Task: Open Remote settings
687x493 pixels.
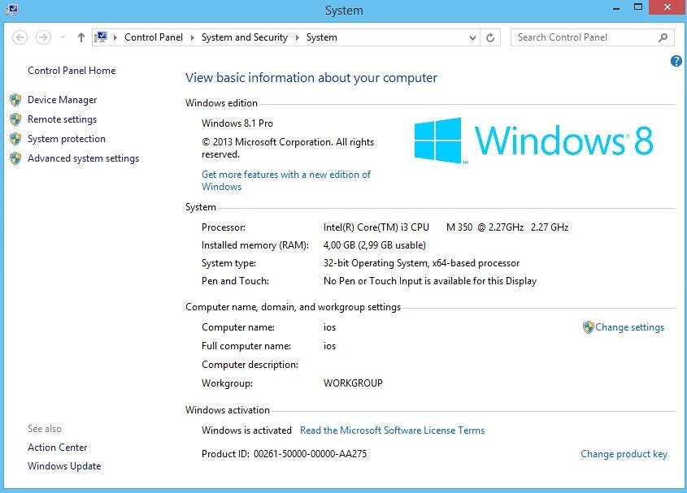Action: (x=63, y=119)
